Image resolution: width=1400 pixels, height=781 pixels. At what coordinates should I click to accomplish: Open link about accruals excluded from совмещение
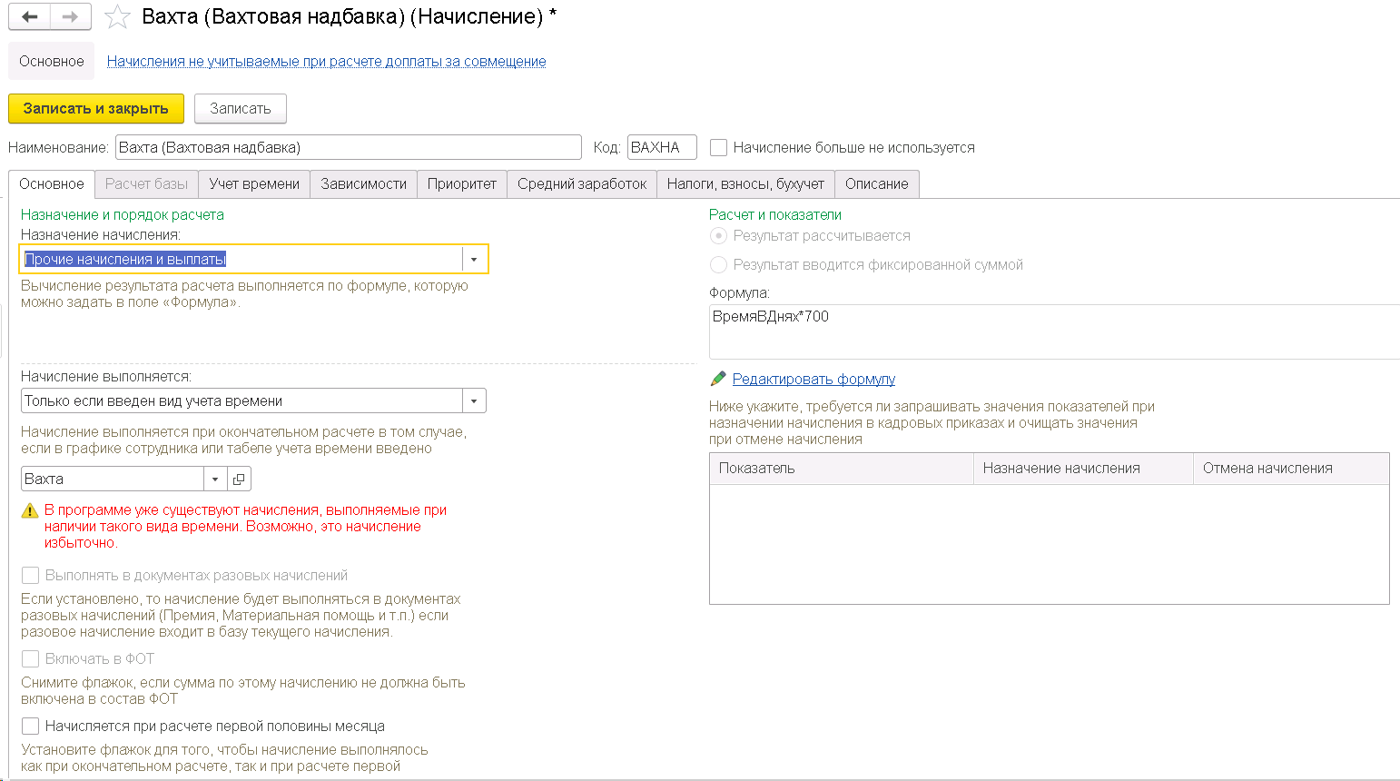point(327,61)
